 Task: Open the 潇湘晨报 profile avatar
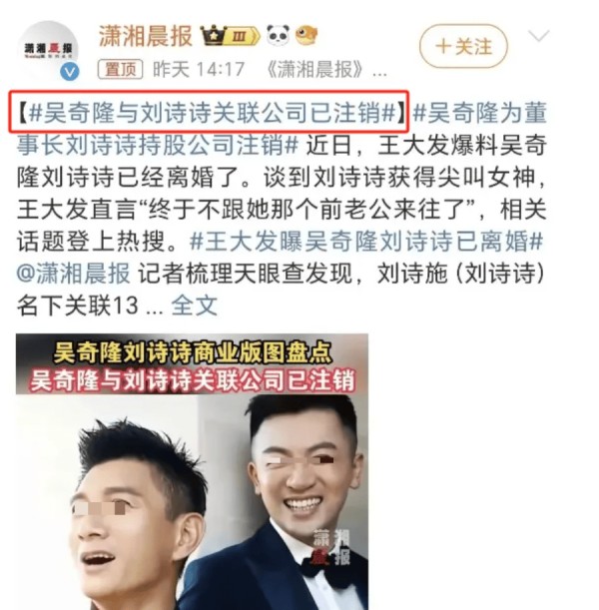(x=49, y=51)
